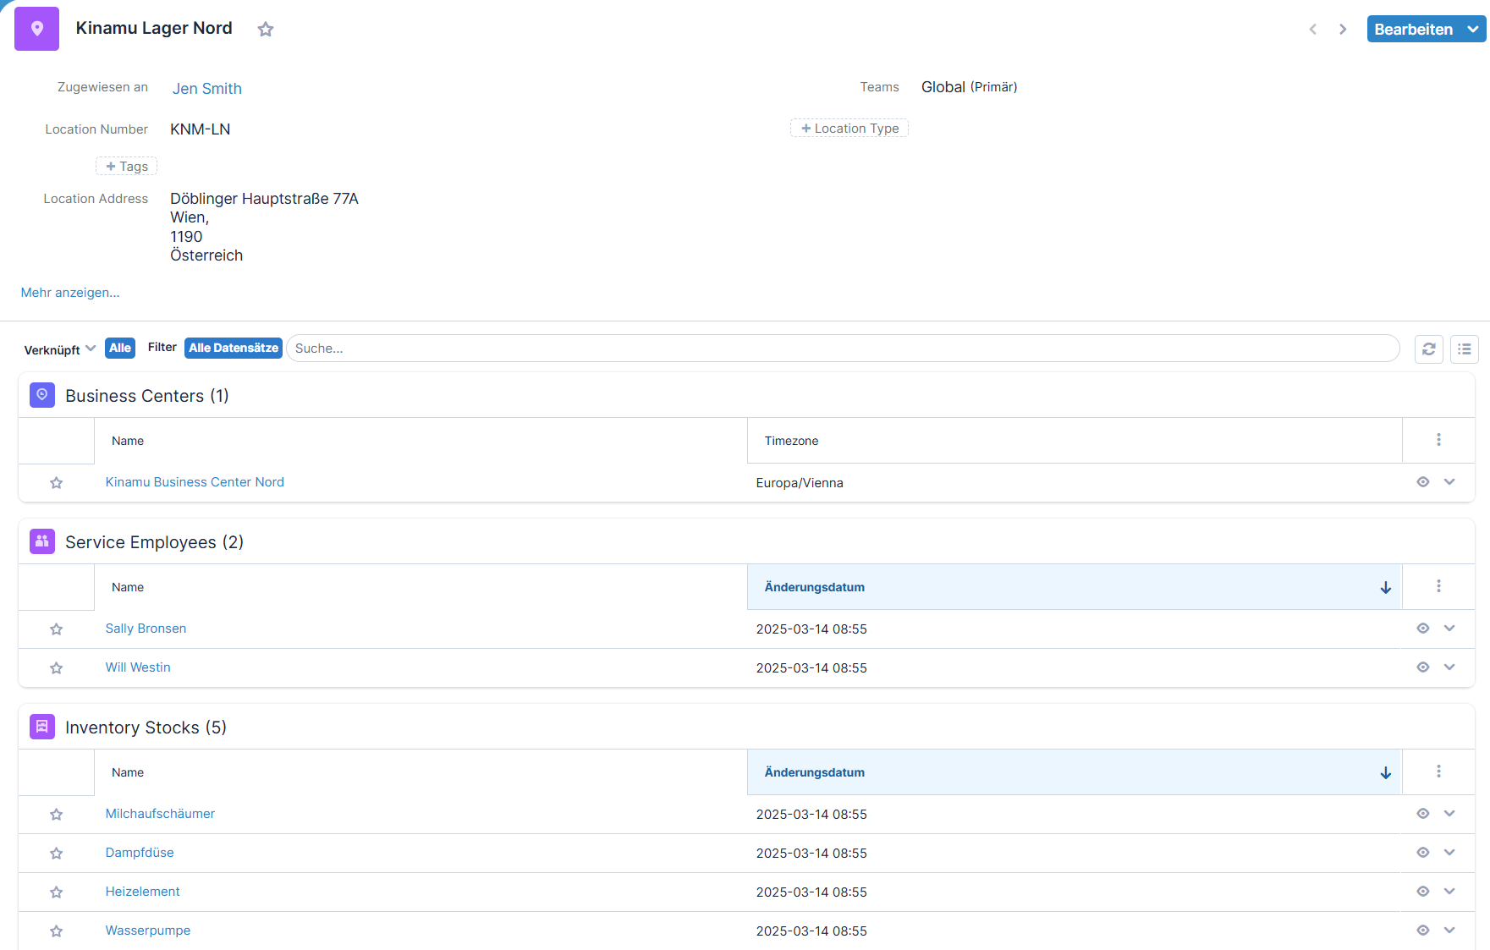Expand Milchaufschäumer row actions
The image size is (1490, 950).
click(x=1449, y=814)
